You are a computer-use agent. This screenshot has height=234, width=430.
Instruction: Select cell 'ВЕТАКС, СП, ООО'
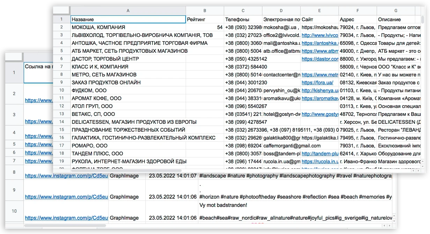pos(128,114)
